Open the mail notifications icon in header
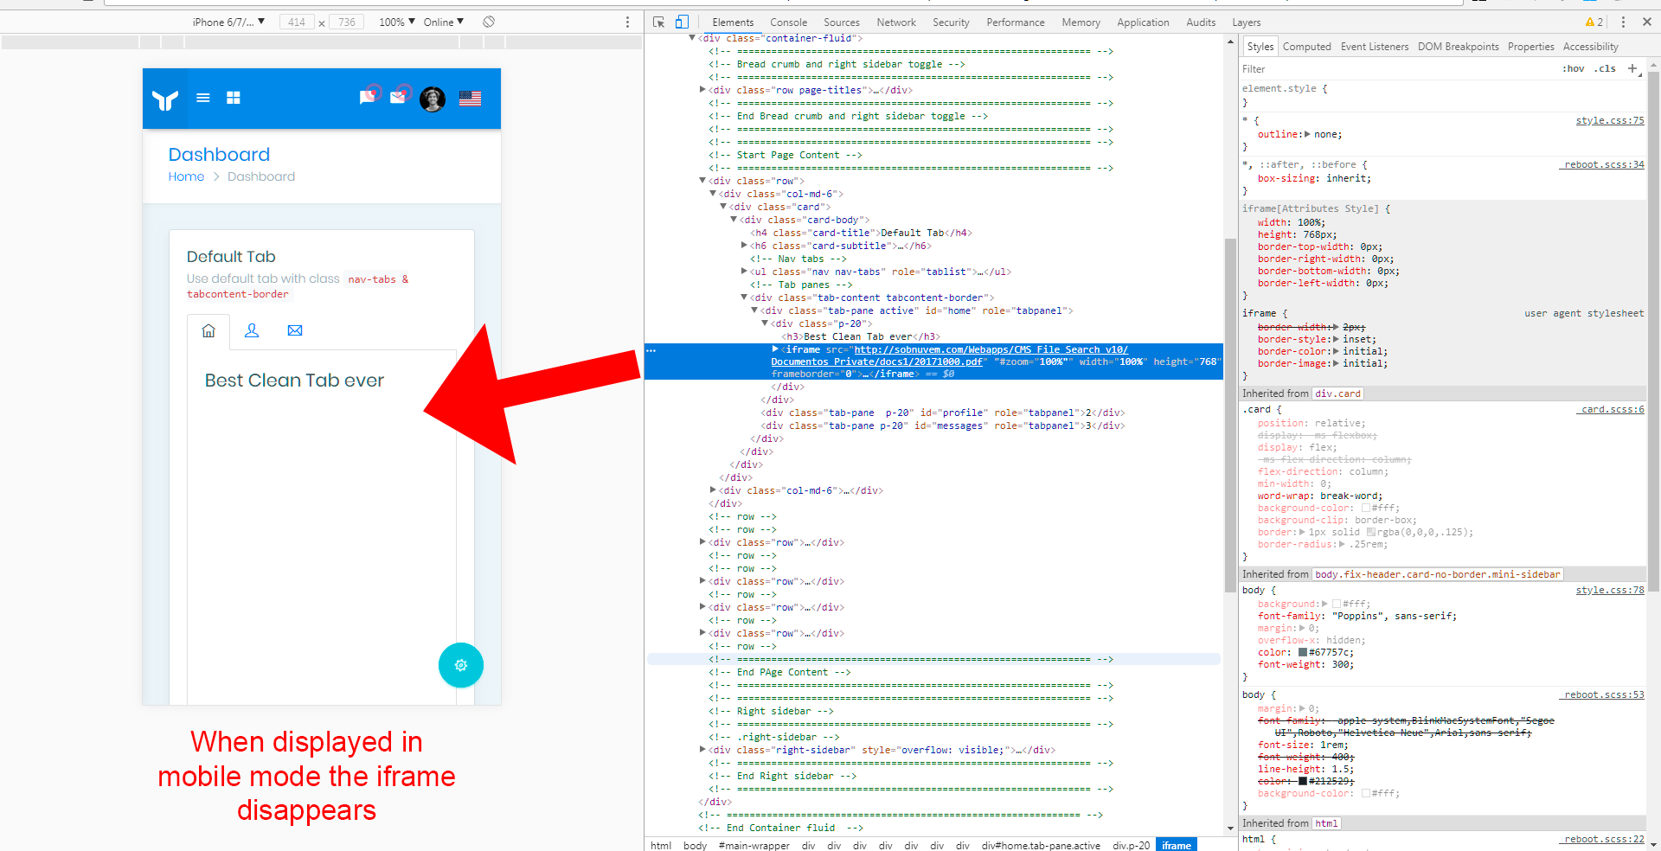This screenshot has width=1661, height=851. coord(399,96)
